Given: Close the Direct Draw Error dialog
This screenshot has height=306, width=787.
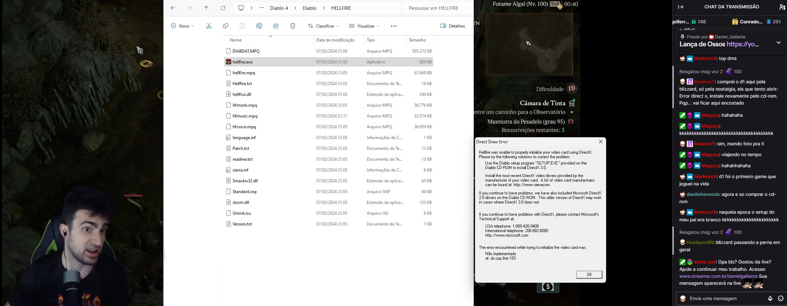Looking at the screenshot, I should pos(601,141).
